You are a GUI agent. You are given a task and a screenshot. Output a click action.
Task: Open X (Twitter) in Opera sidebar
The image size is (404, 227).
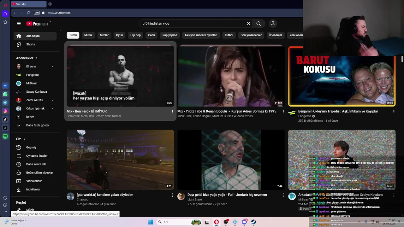(x=5, y=128)
